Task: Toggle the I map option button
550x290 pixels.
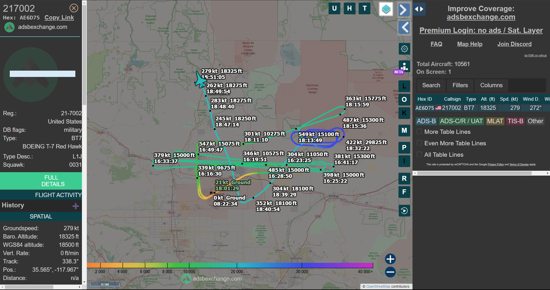Action: [404, 161]
